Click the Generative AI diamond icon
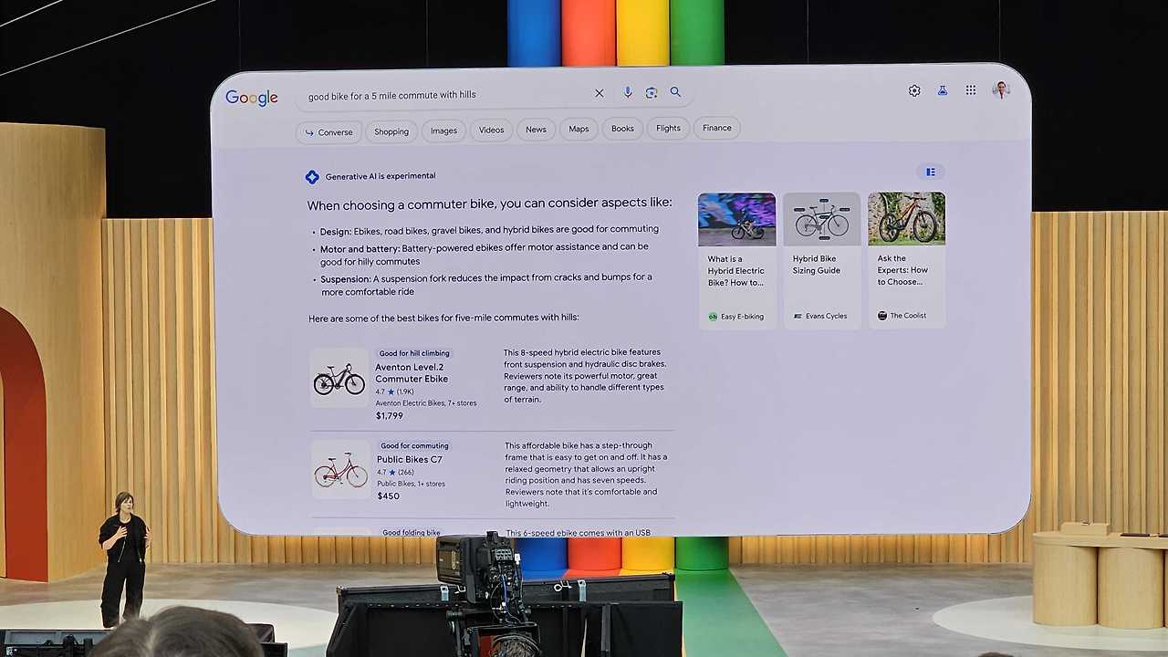The image size is (1168, 657). point(312,177)
